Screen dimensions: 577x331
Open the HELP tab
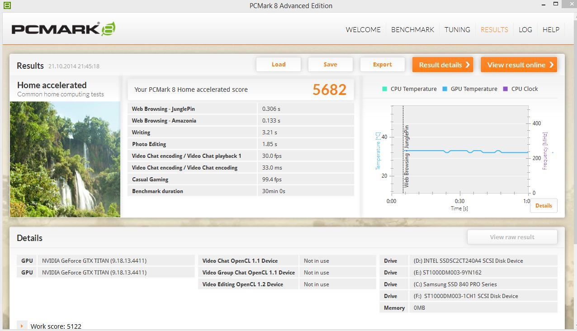[551, 29]
